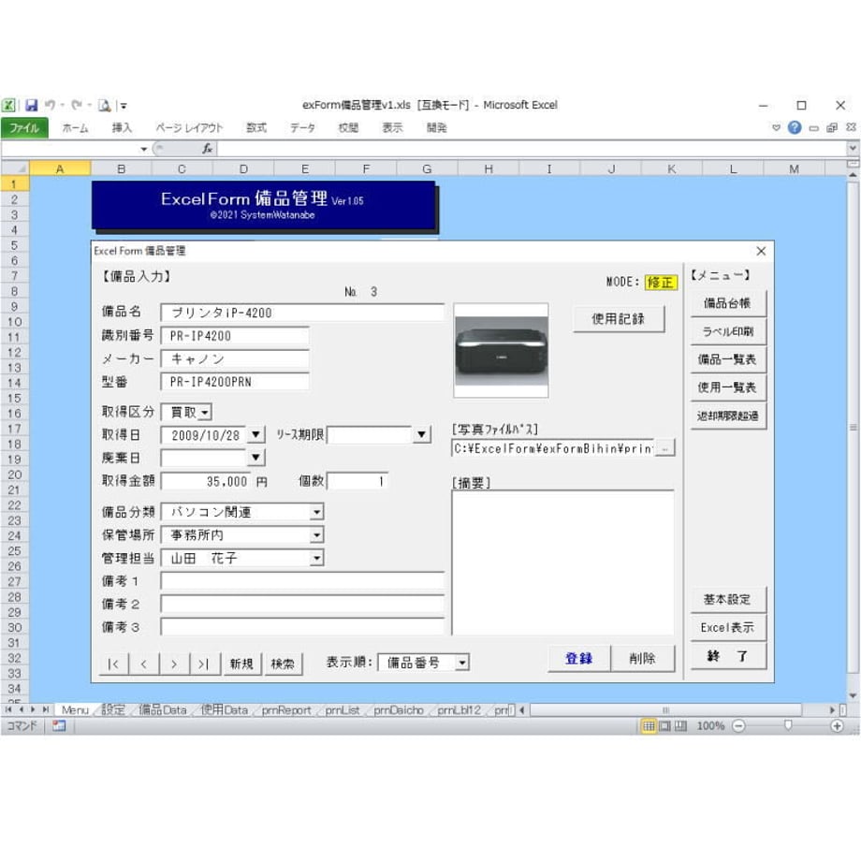Click inside the 摘要 text area

(x=562, y=562)
